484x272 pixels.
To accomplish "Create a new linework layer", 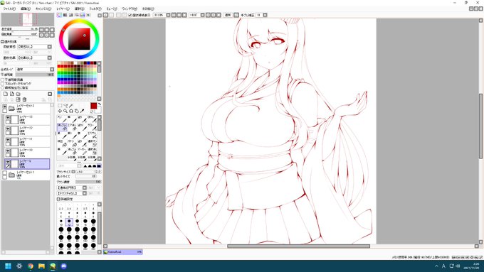I will click(x=11, y=94).
